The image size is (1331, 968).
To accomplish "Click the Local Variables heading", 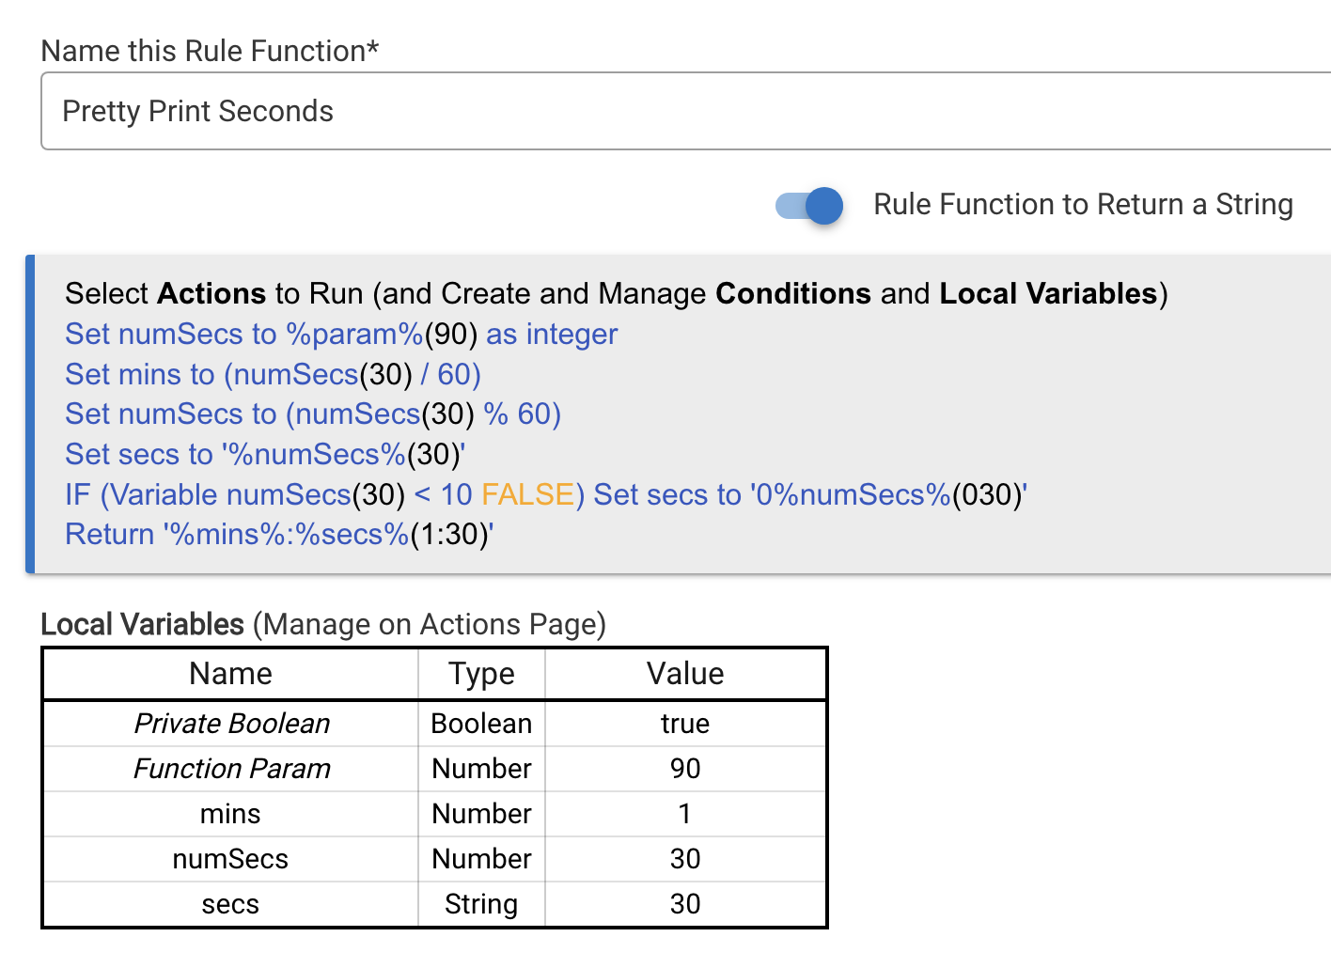I will pos(323,624).
